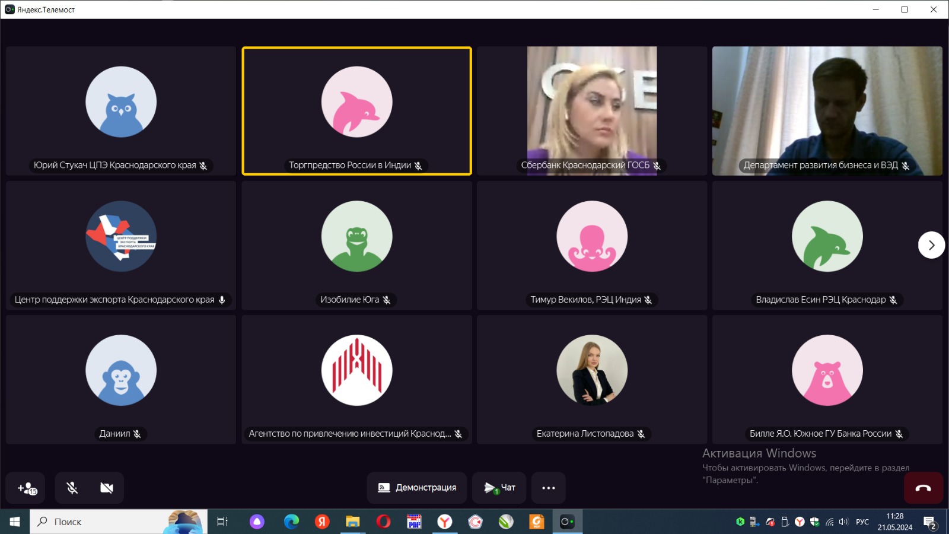Open Opera browser from the taskbar

(x=384, y=522)
